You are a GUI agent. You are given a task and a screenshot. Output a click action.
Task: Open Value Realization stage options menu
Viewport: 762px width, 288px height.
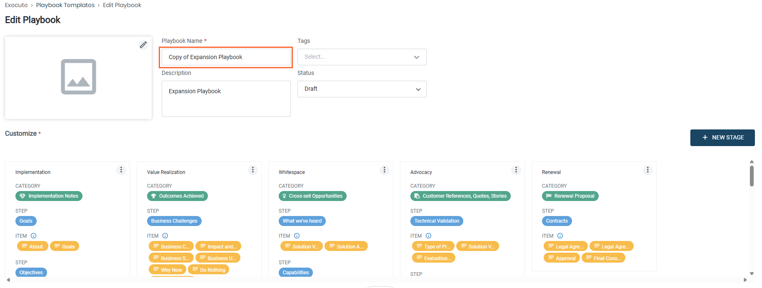(x=253, y=170)
